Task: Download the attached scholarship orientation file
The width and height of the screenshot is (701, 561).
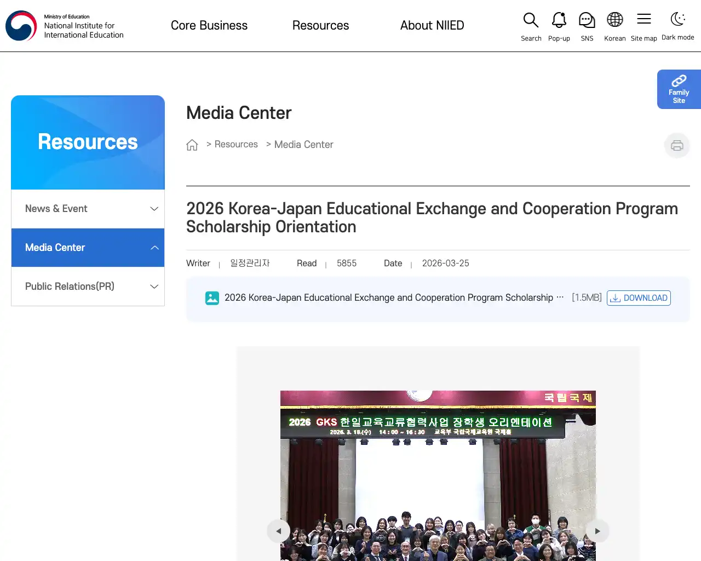Action: [639, 298]
